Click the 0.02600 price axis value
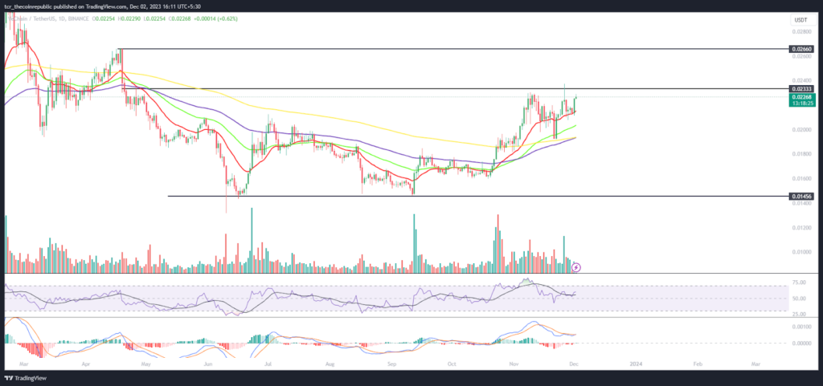823x386 pixels. [x=801, y=56]
